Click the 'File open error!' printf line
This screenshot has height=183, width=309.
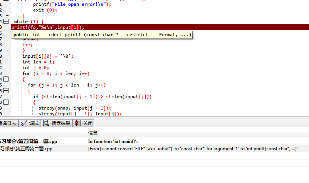(x=72, y=4)
